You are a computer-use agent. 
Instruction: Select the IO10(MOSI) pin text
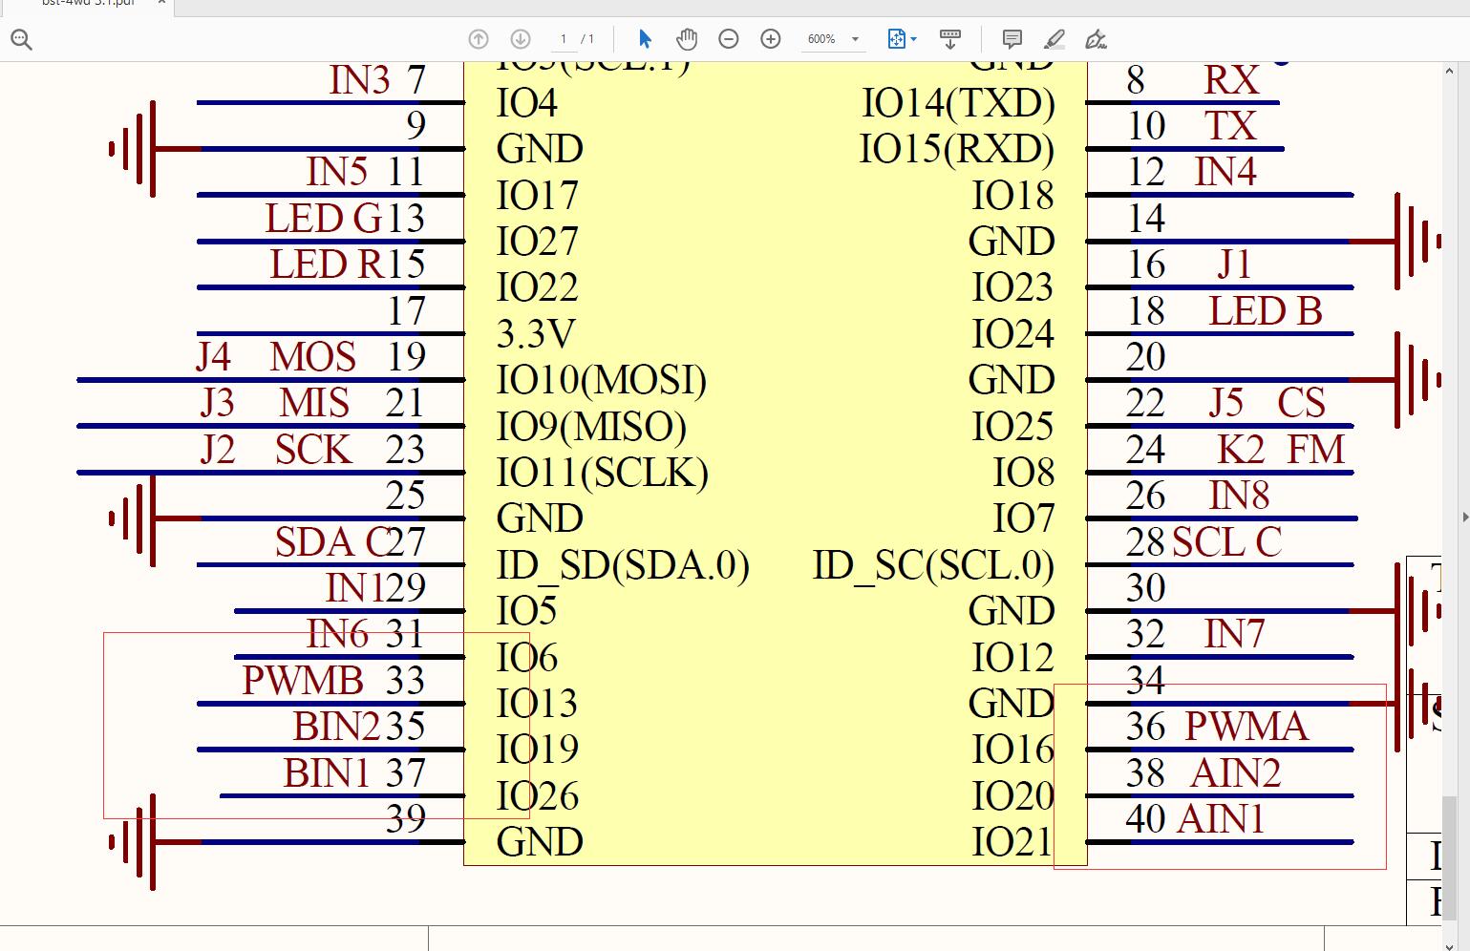tap(602, 380)
